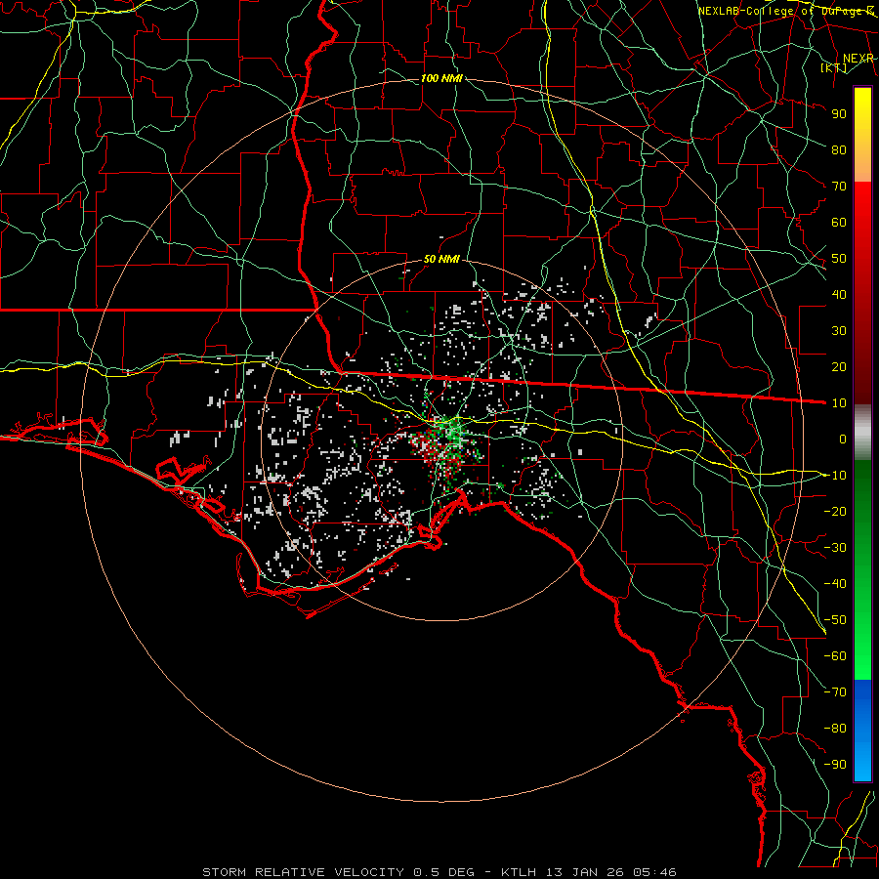Select the positive "40" scale value
The width and height of the screenshot is (879, 879).
(x=839, y=294)
